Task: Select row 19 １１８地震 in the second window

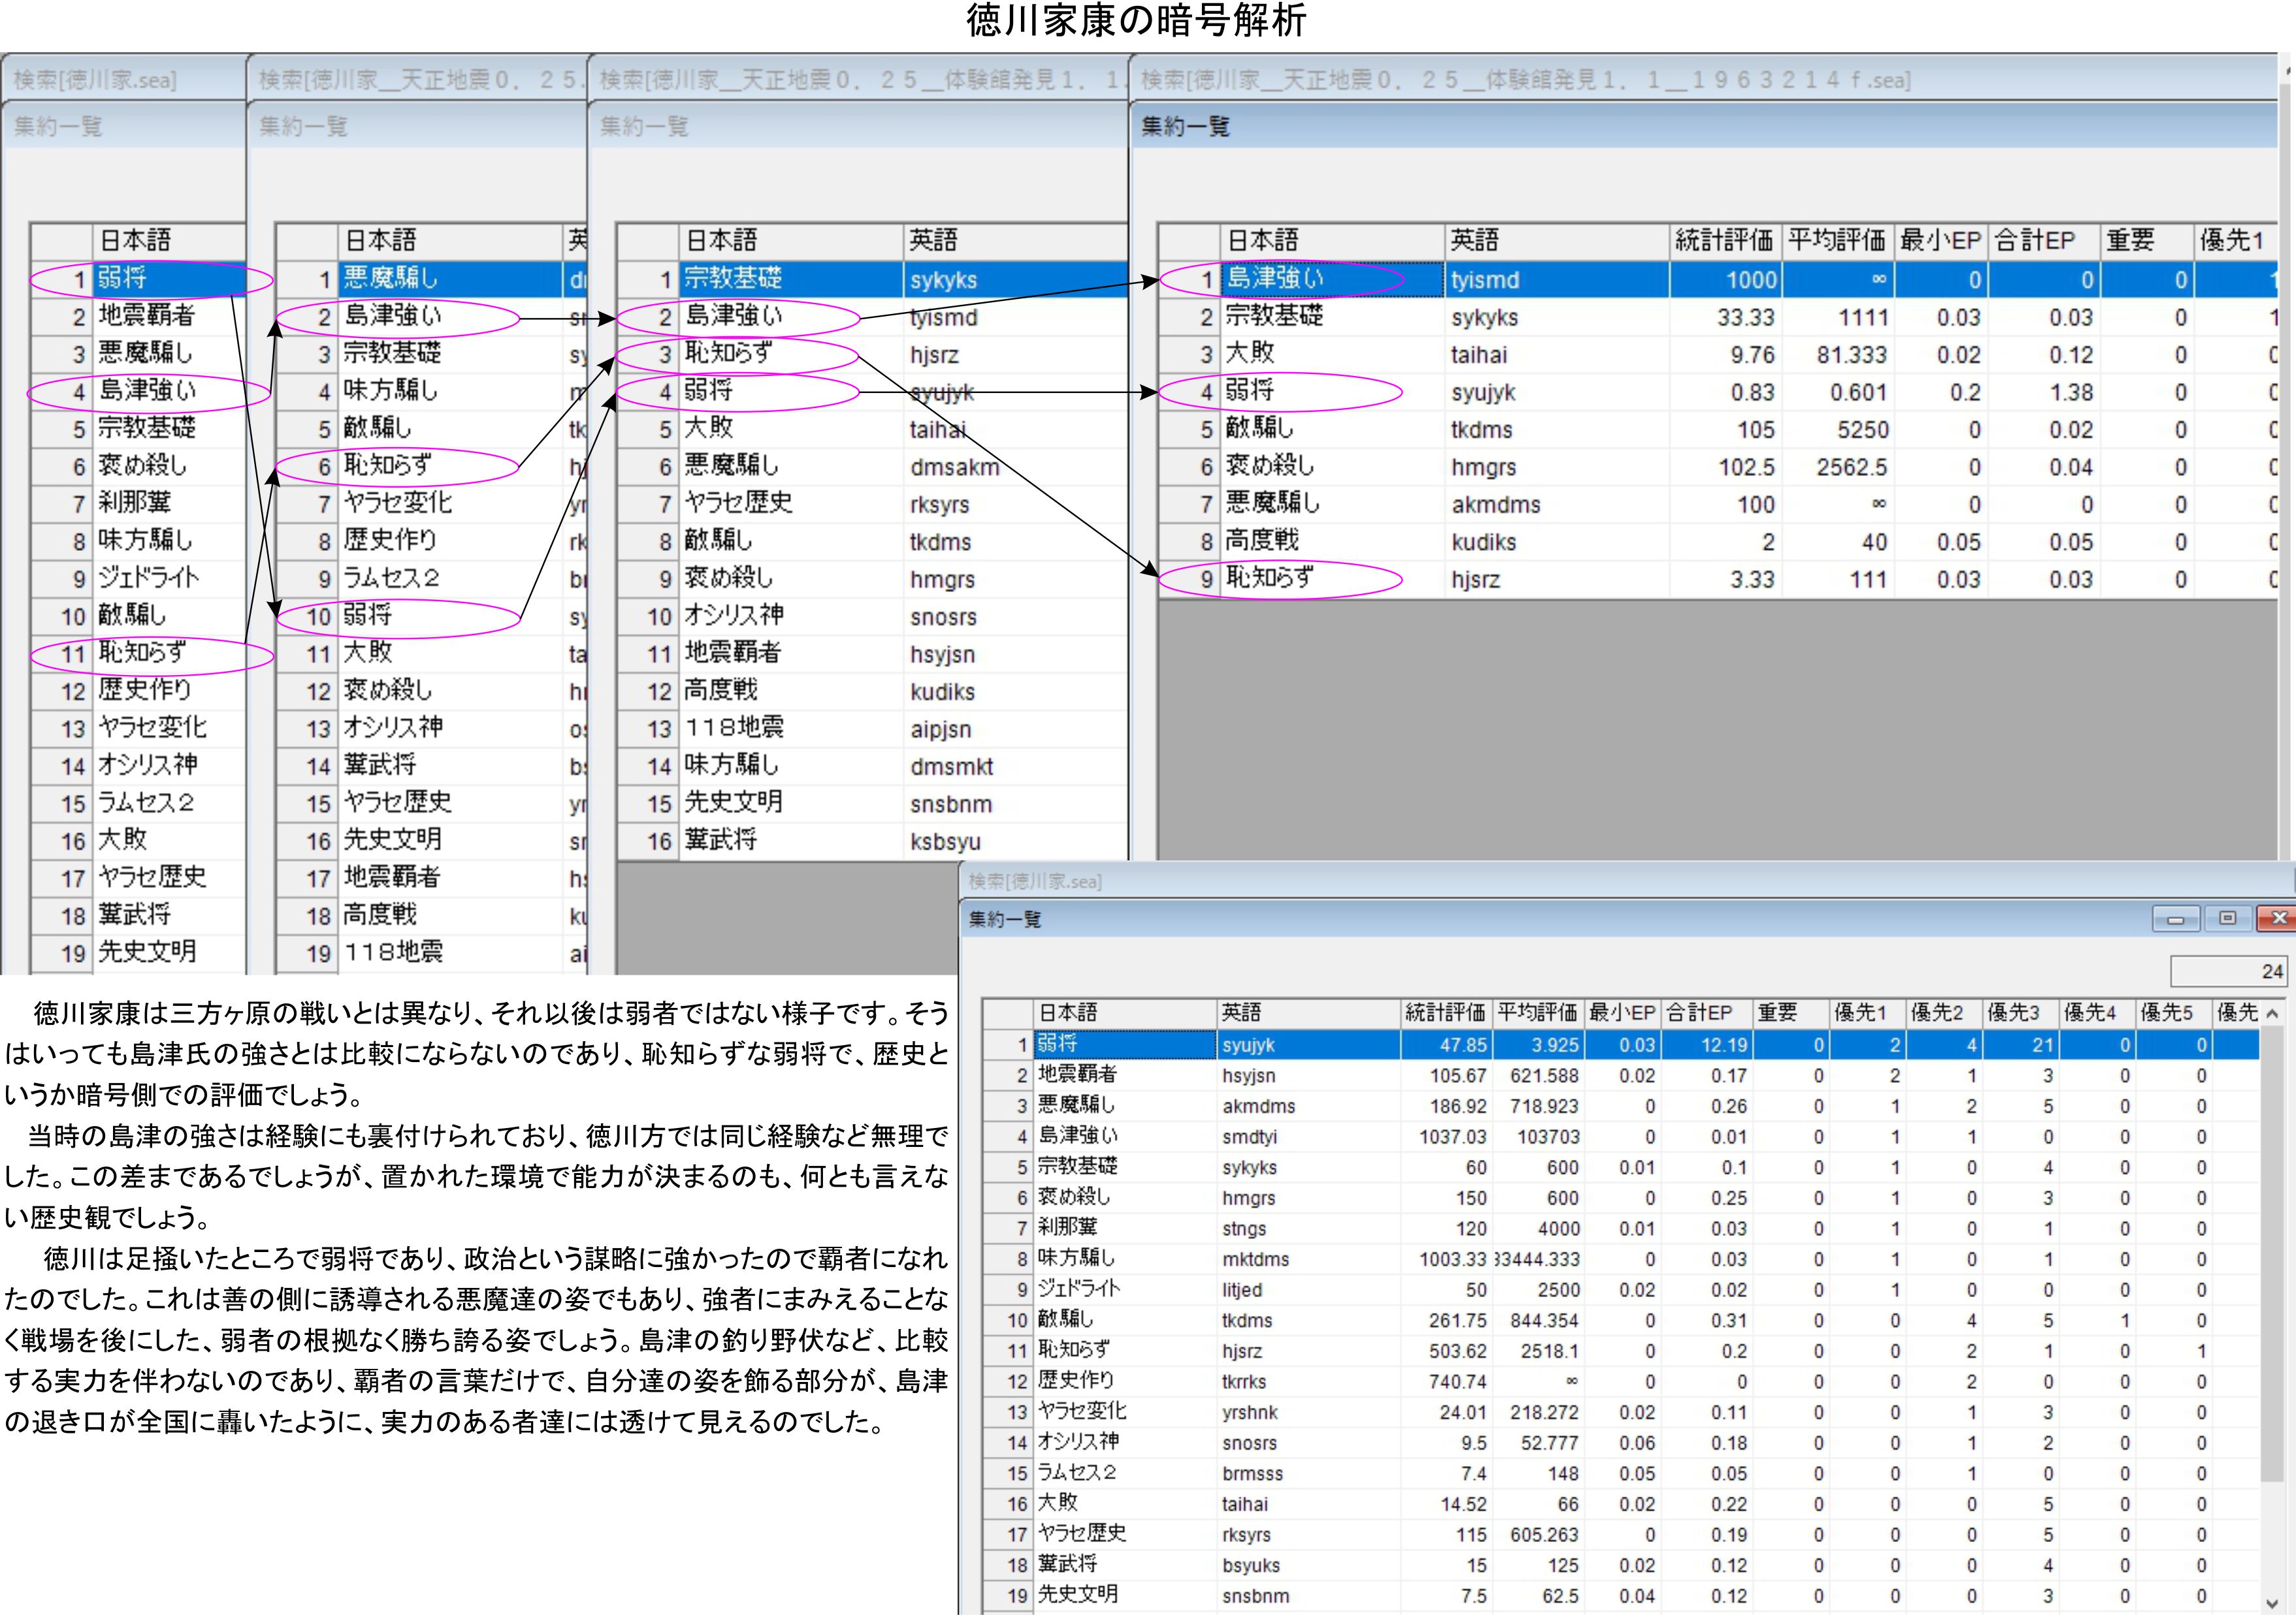Action: click(x=432, y=952)
